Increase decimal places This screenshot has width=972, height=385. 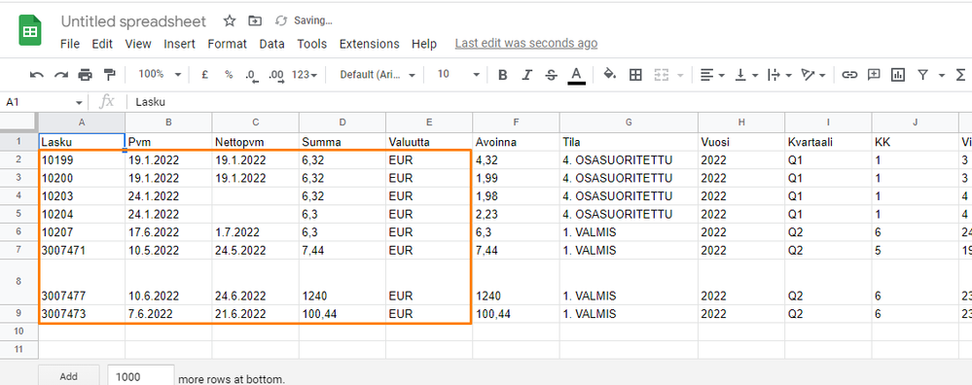(x=276, y=75)
